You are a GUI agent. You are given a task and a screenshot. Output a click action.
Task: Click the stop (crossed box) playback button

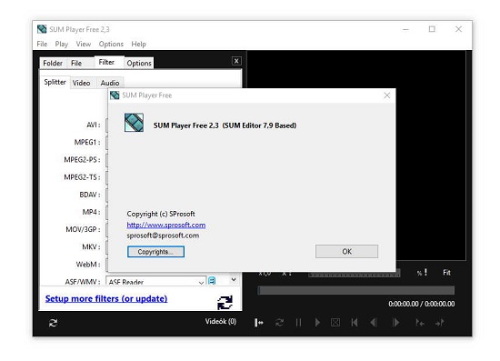point(335,323)
